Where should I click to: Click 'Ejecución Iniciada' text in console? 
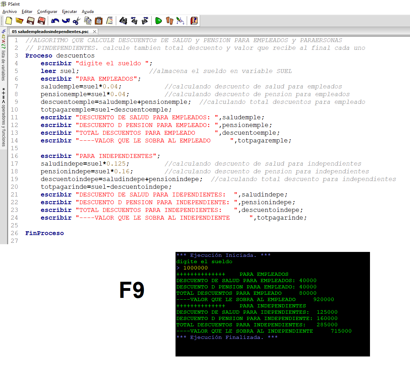223,255
